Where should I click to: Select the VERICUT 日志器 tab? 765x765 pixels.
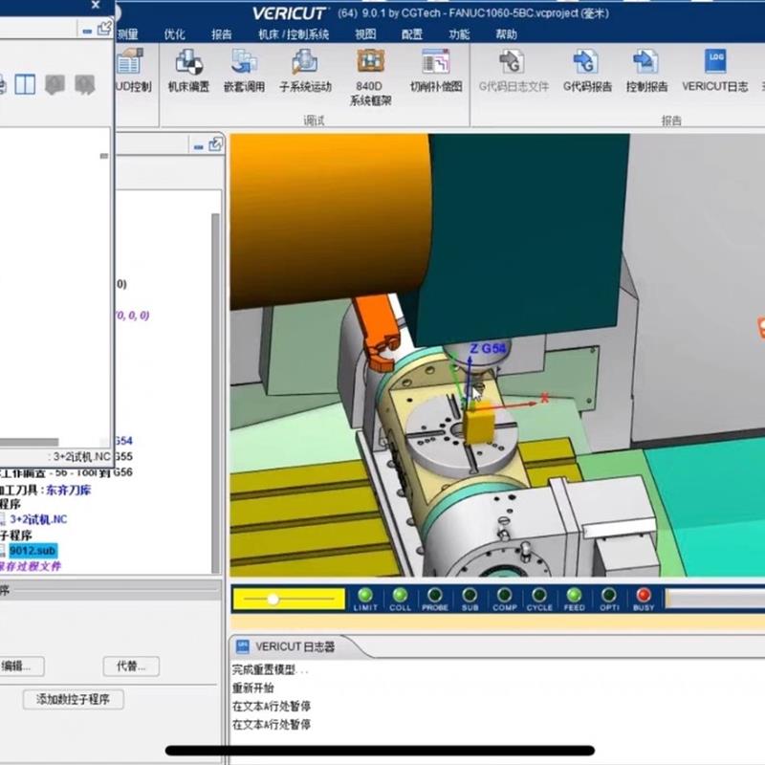(x=295, y=647)
